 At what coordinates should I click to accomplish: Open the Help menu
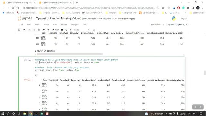85,24
